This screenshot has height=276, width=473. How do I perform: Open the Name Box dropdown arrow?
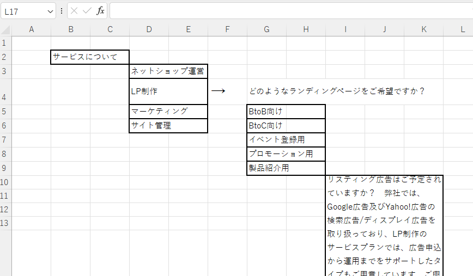click(51, 11)
